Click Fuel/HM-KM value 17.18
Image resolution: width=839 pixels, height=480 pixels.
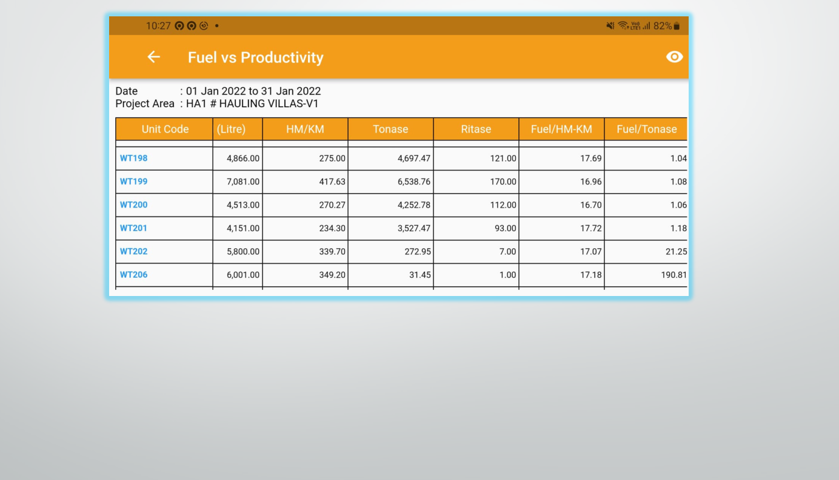[591, 275]
